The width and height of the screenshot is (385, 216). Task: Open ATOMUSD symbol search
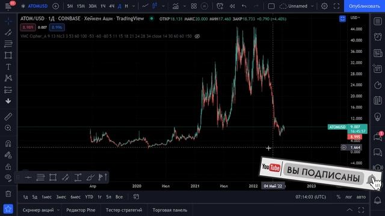coord(37,6)
